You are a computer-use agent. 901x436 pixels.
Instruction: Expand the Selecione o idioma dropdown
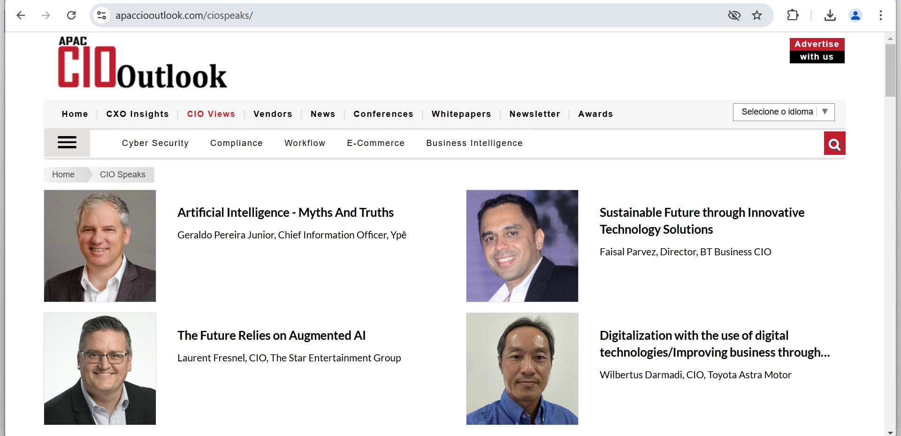[x=783, y=112]
